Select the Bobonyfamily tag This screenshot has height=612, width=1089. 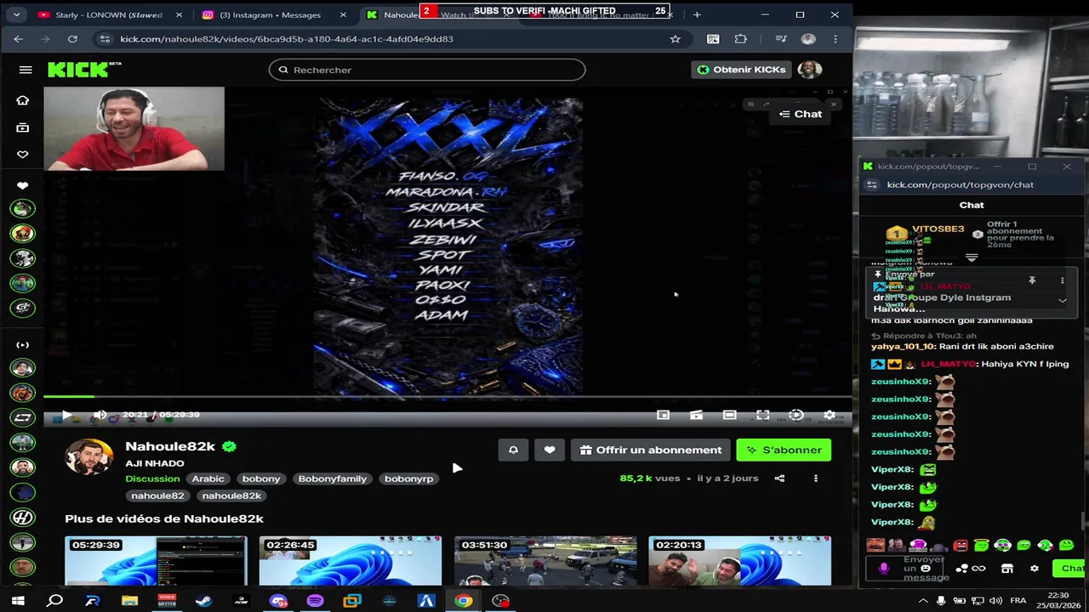(332, 479)
